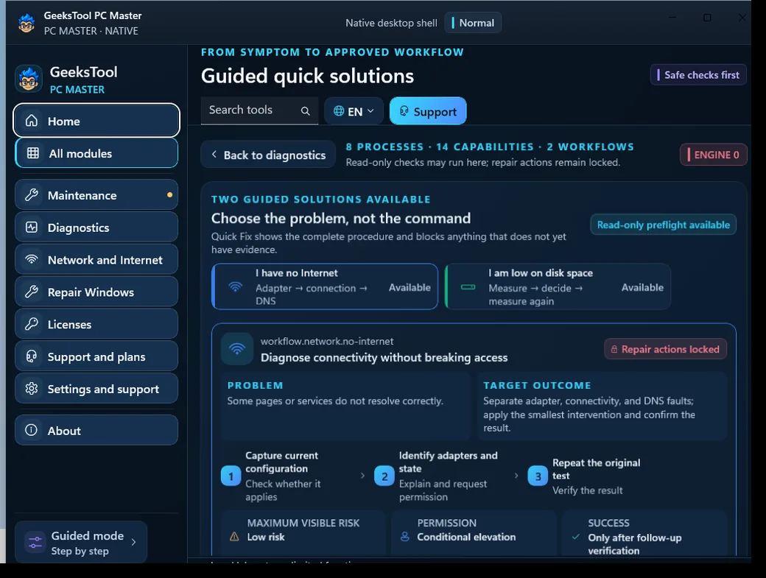766x578 pixels.
Task: Click the back arrow in Back to diagnostics
Action: pyautogui.click(x=214, y=155)
